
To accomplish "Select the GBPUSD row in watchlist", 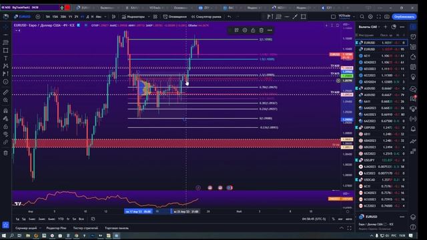I will [382, 127].
